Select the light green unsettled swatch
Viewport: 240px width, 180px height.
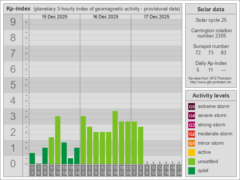(192, 162)
